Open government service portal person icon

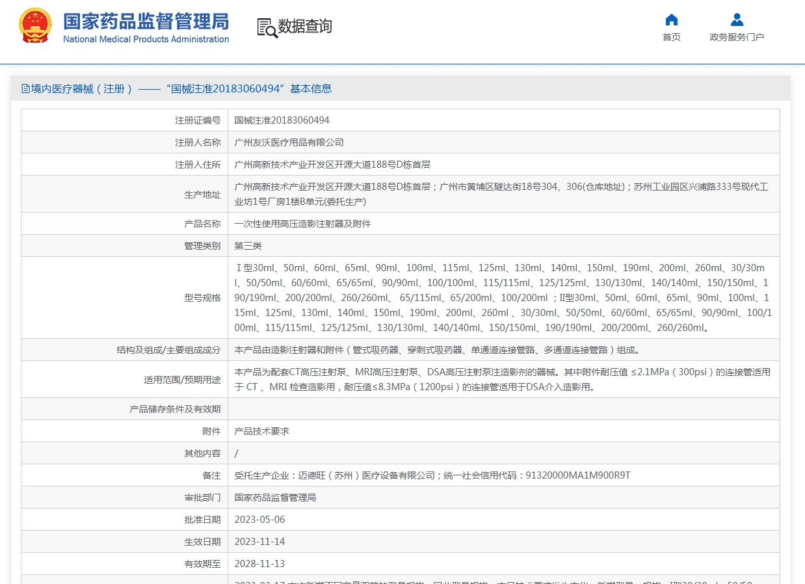pos(737,20)
